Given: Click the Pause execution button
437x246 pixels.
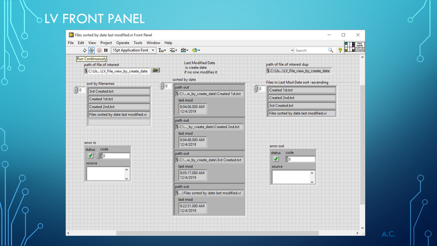Looking at the screenshot, I should (106, 50).
